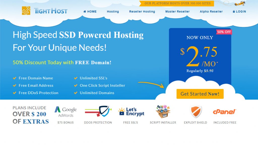Click the OVER $ 200 OF EXTRAS text

(x=31, y=118)
